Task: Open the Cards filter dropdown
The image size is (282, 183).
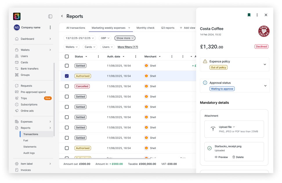Action: (x=90, y=47)
